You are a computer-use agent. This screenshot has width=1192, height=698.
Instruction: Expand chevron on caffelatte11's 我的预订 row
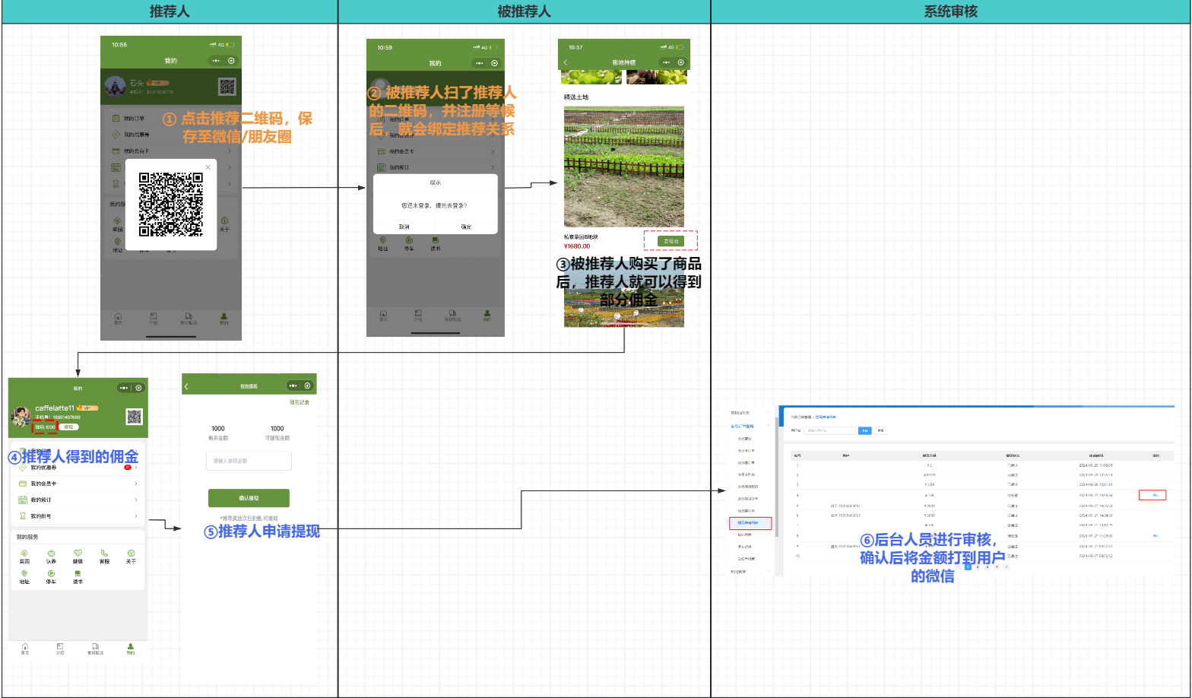point(136,500)
